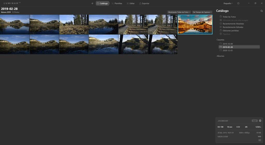Viewport: 265px width, 145px height.
Task: Open Recientemente Editadas list
Action: tap(233, 27)
